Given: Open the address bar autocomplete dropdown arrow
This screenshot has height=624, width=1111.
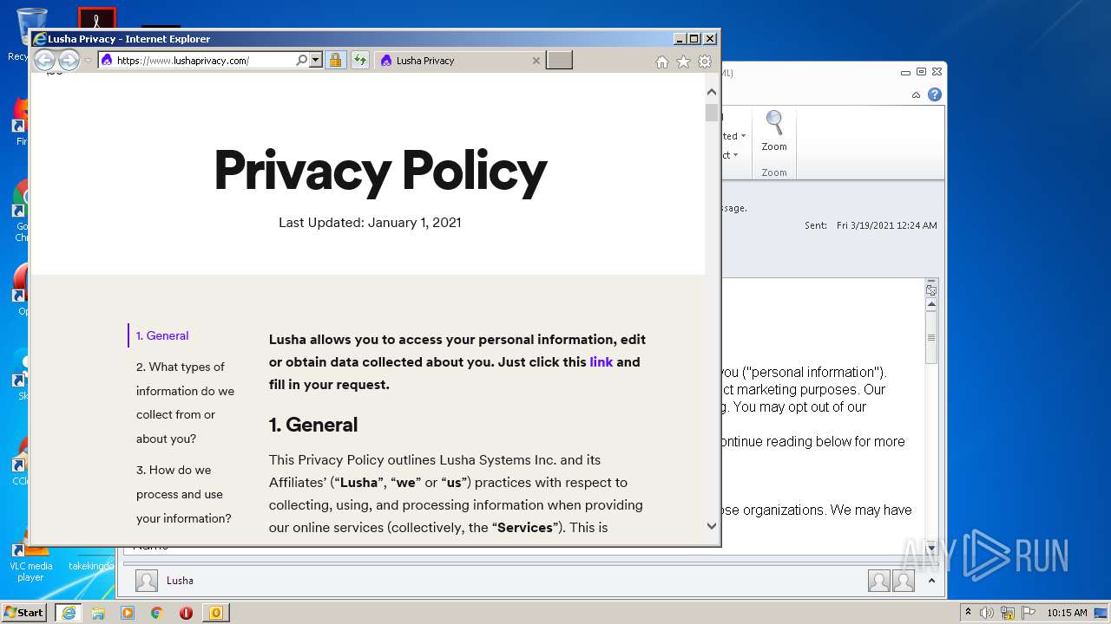Looking at the screenshot, I should point(316,61).
